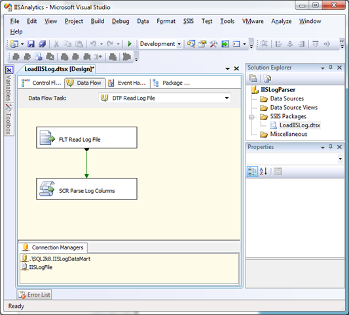Screen dimensions: 349x315
Task: Click the Alphabetical sort icon in Properties
Action: click(x=263, y=171)
